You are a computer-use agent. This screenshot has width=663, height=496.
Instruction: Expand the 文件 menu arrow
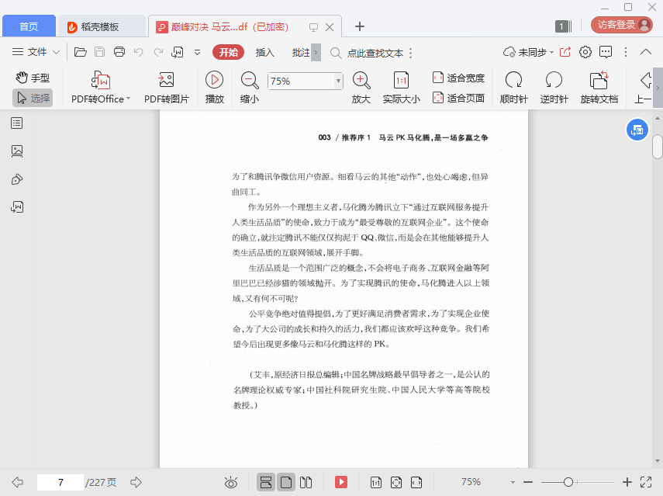point(57,53)
